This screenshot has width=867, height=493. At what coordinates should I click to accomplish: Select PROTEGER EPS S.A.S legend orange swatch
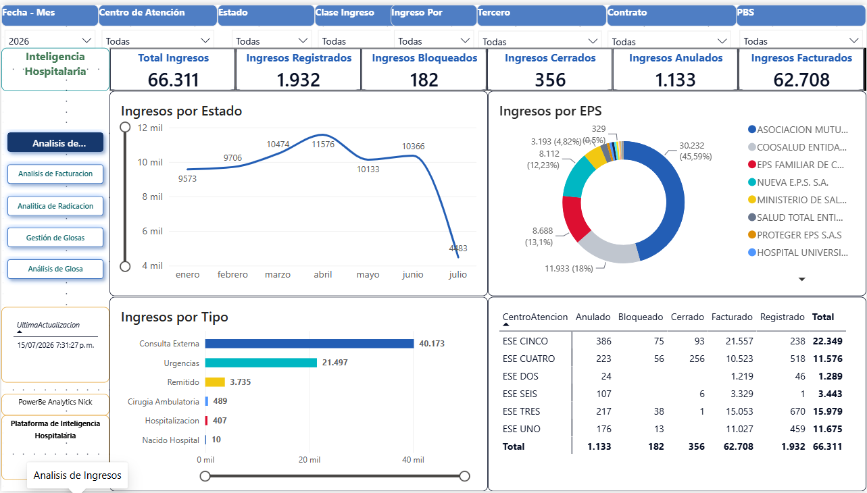coord(751,235)
